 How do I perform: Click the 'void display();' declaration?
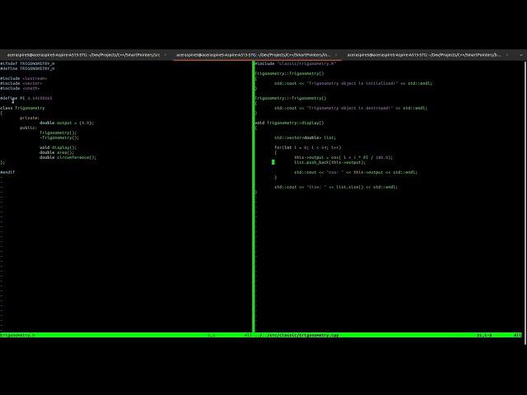click(58, 147)
